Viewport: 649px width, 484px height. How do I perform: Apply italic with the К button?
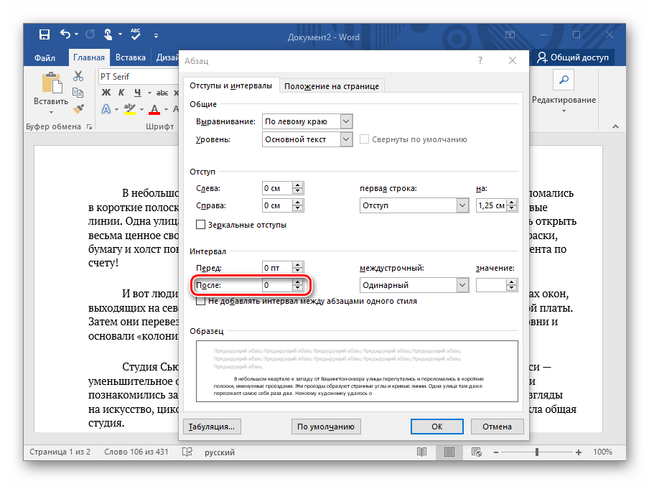[121, 93]
